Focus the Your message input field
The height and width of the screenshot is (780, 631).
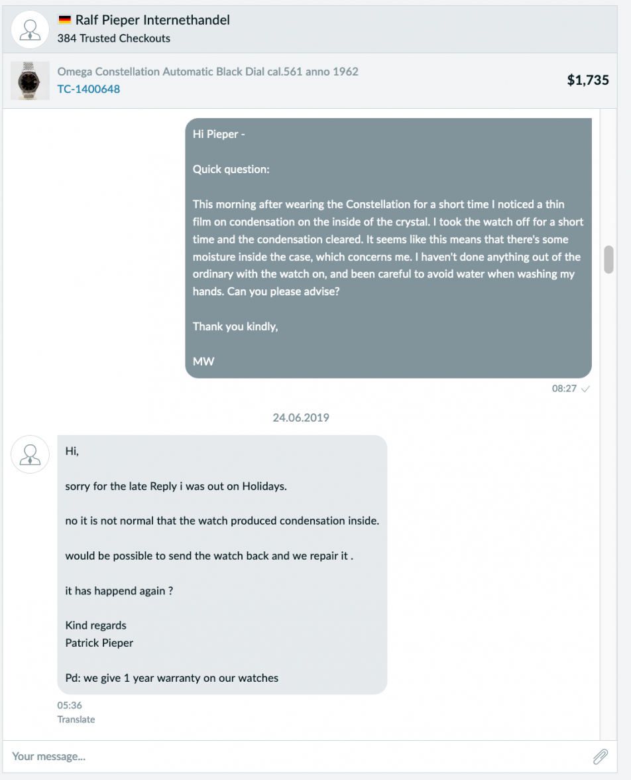point(298,757)
